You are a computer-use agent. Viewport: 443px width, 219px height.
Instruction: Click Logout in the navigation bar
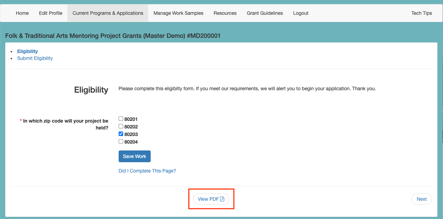point(301,13)
